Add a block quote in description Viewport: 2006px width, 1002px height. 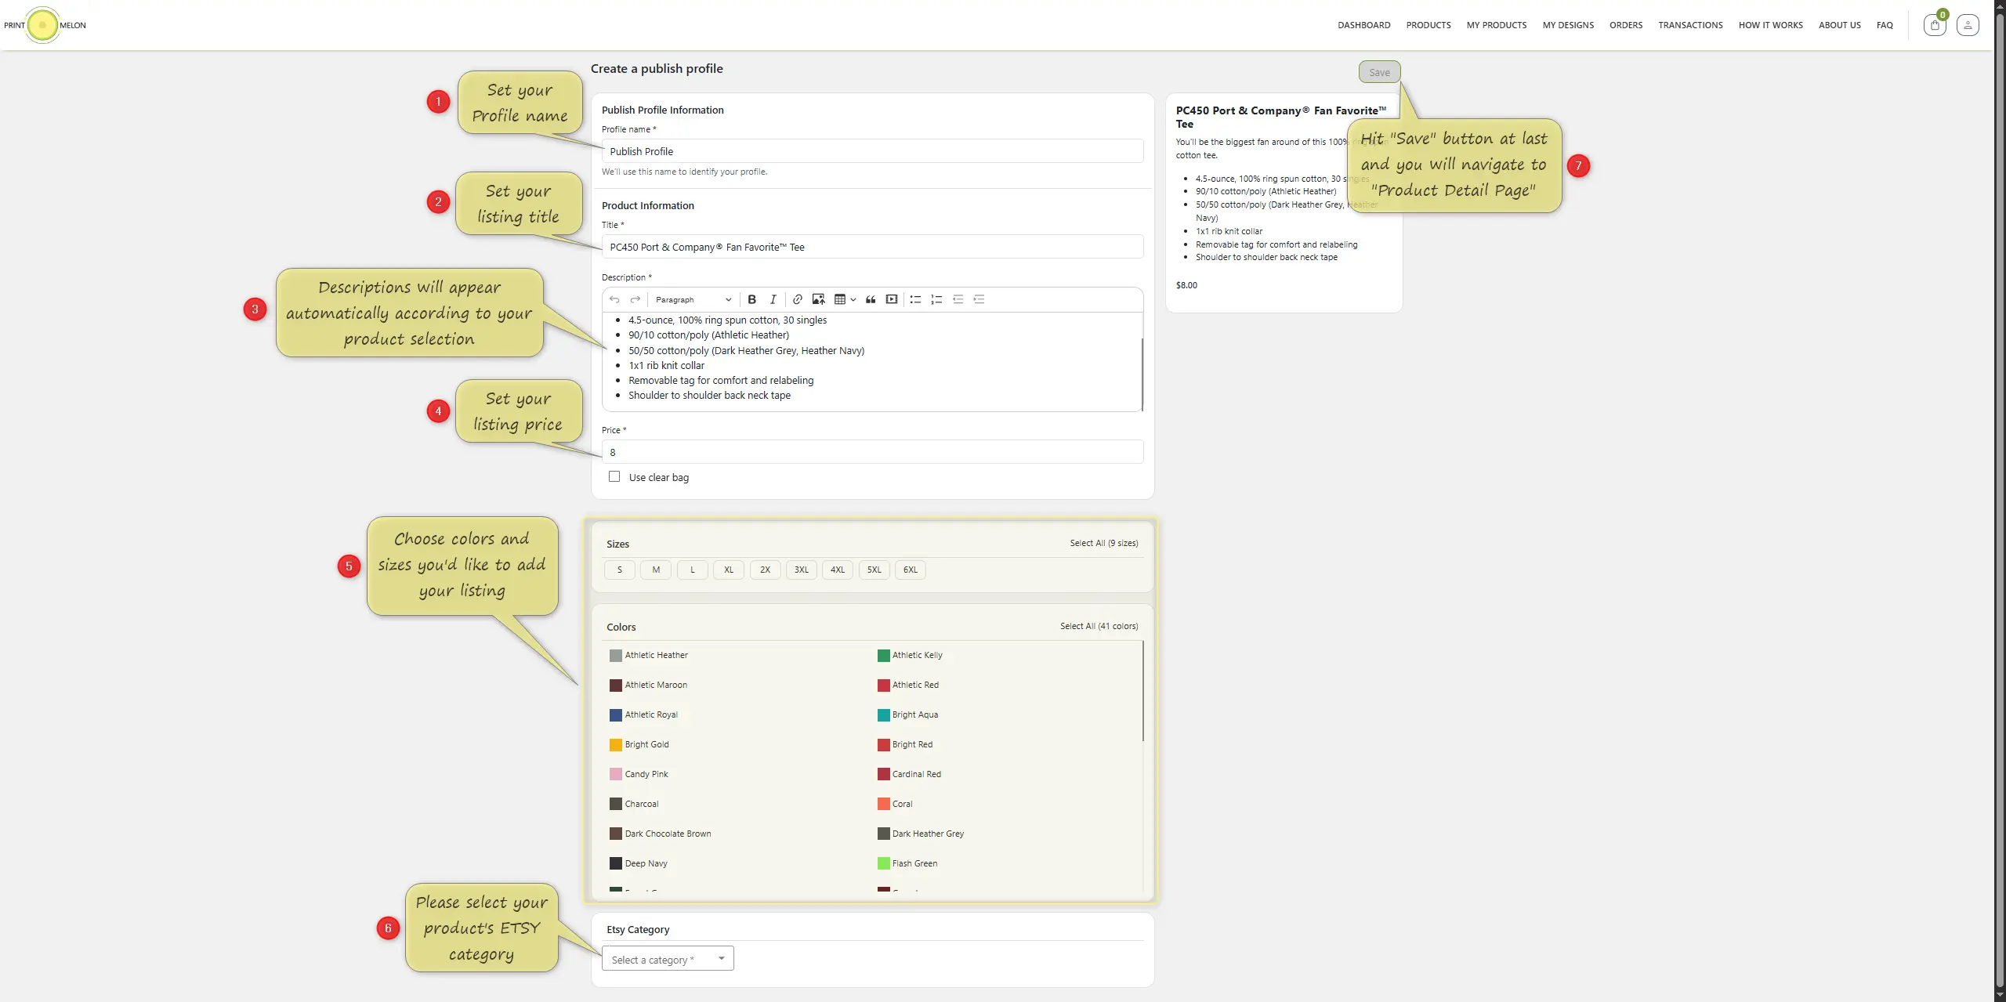[x=871, y=299]
